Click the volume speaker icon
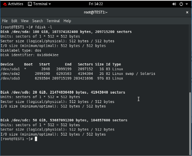Screen dimensions: 192x156 [174, 4]
